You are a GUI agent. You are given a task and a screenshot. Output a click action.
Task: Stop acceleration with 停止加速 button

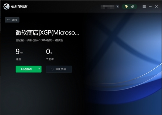coord(59,69)
